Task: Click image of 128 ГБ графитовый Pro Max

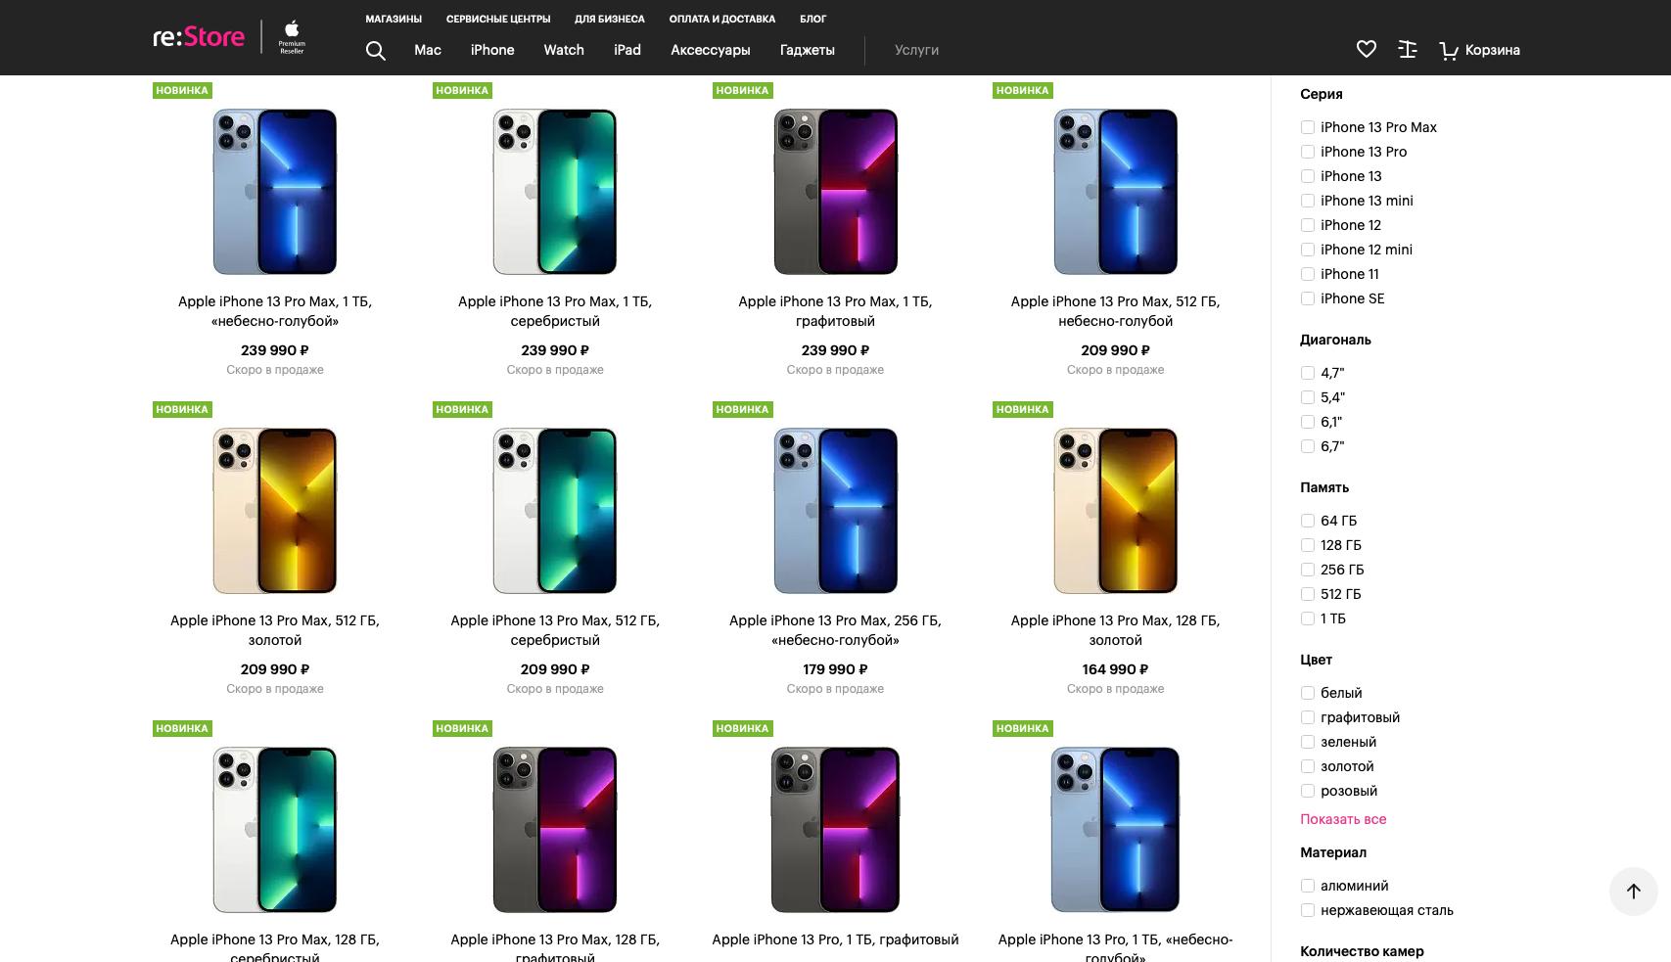Action: click(555, 830)
